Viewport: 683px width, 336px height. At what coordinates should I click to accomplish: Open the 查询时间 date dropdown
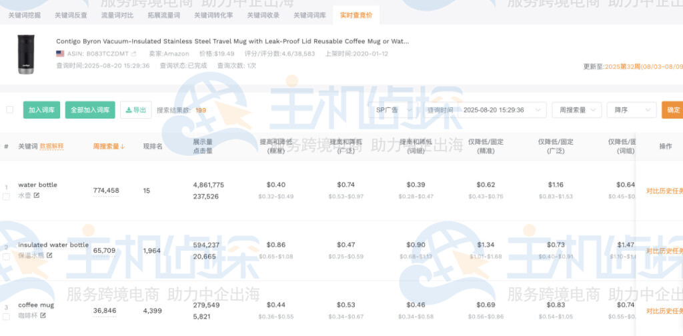(486, 110)
